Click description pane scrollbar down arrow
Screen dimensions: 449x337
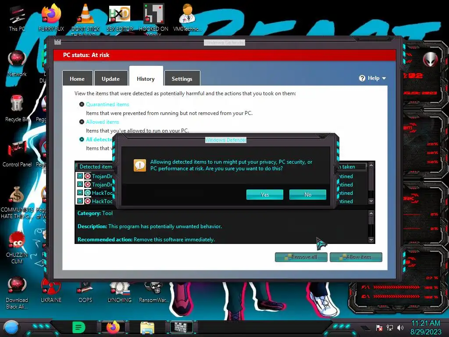371,240
